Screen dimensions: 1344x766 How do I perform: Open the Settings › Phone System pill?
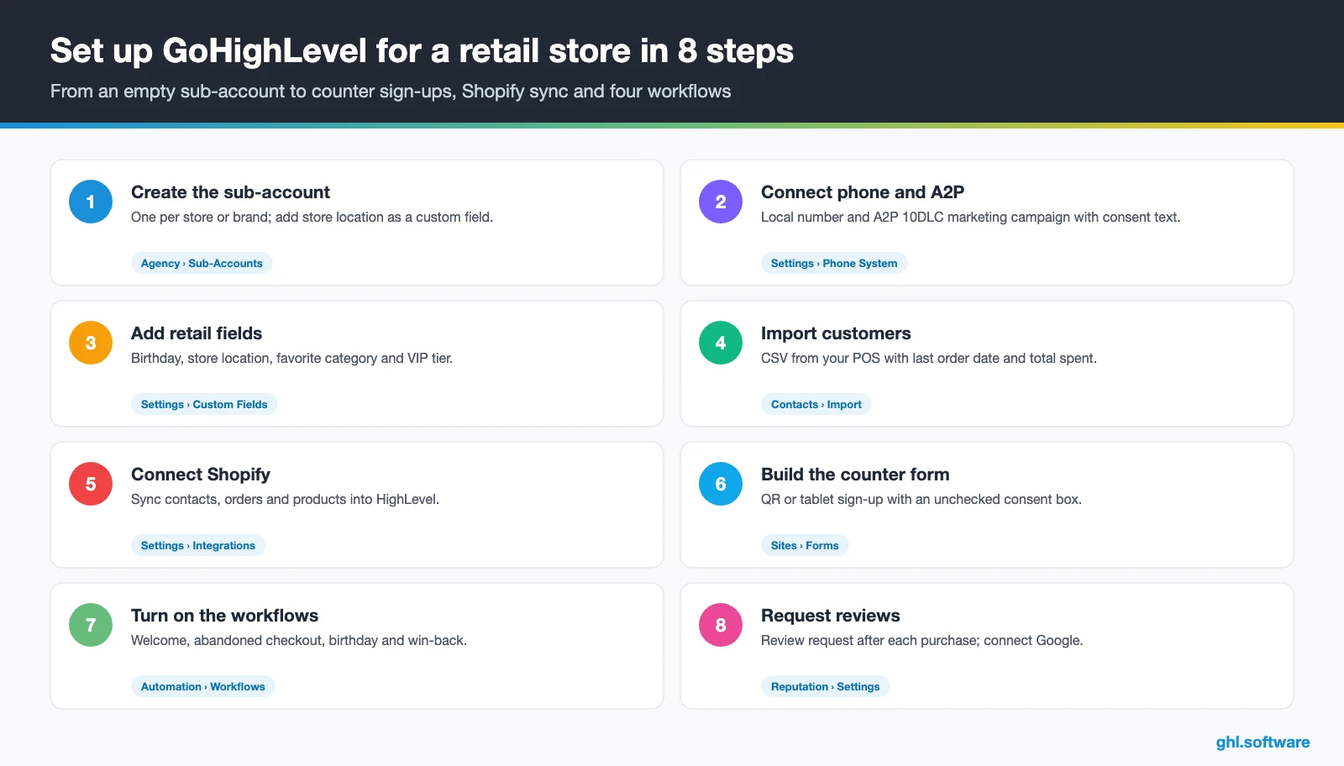tap(834, 263)
